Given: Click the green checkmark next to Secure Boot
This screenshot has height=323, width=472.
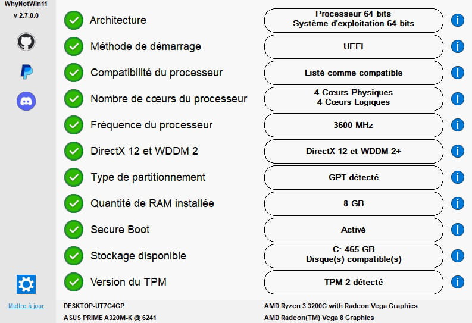Looking at the screenshot, I should (x=73, y=230).
